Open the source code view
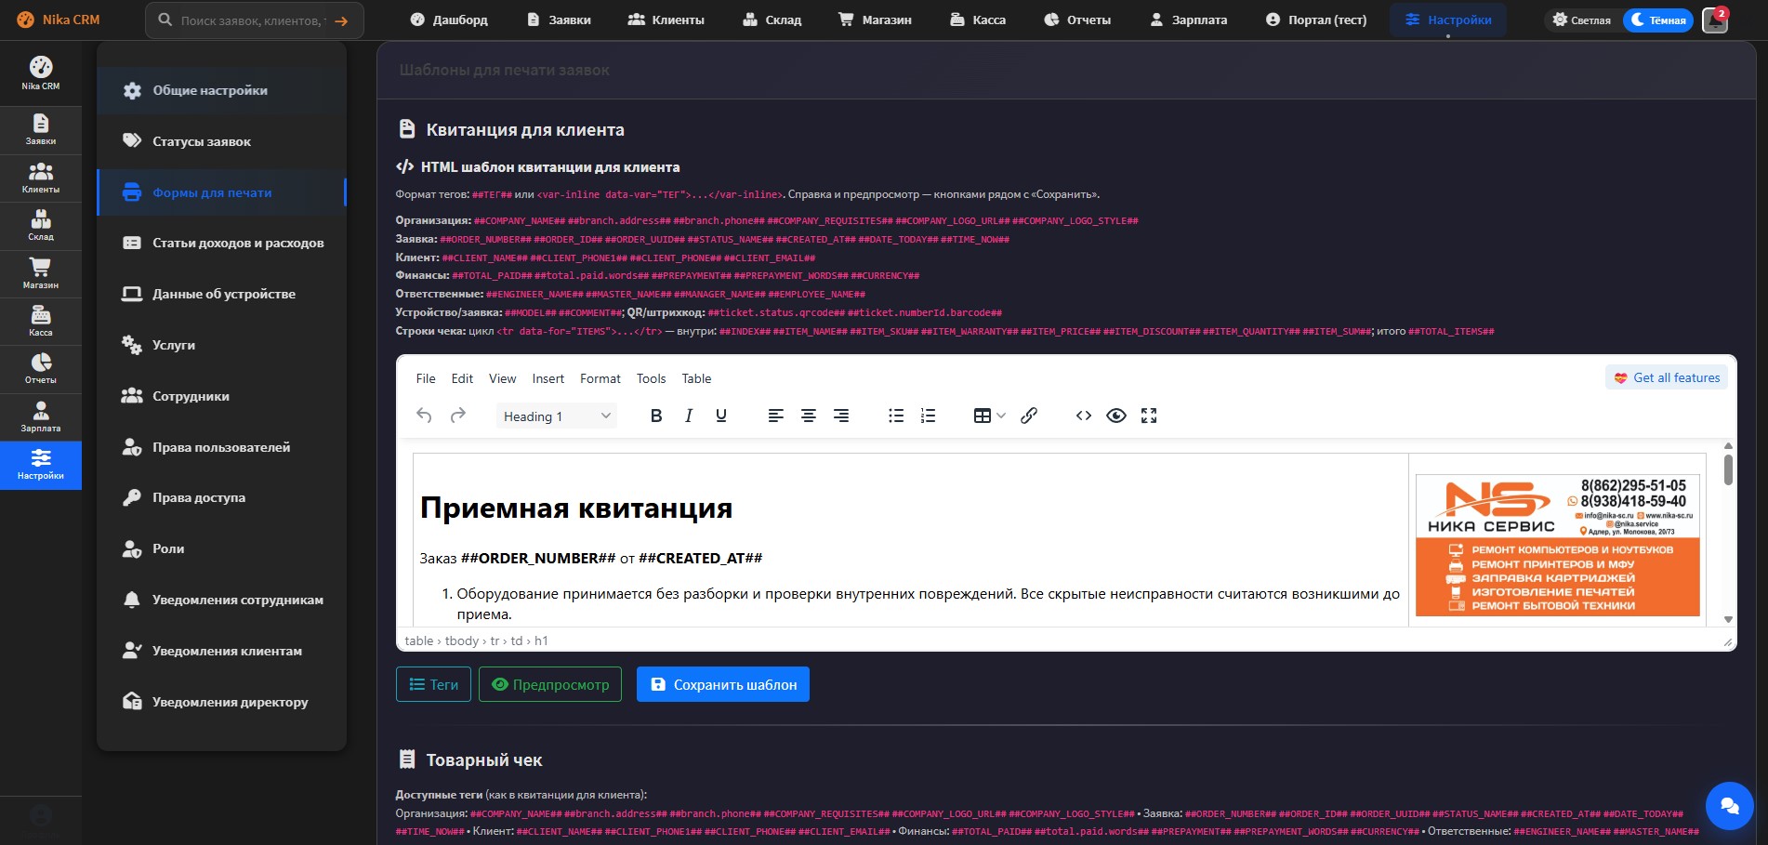 (x=1084, y=416)
